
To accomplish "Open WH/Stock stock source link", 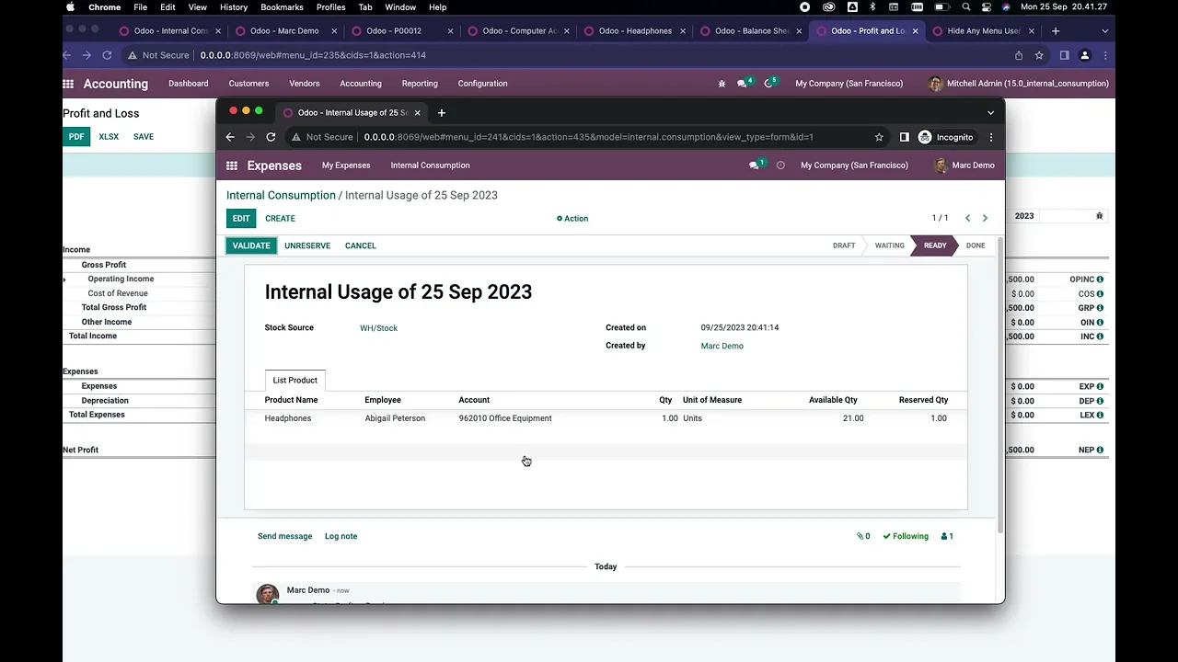I will (378, 328).
